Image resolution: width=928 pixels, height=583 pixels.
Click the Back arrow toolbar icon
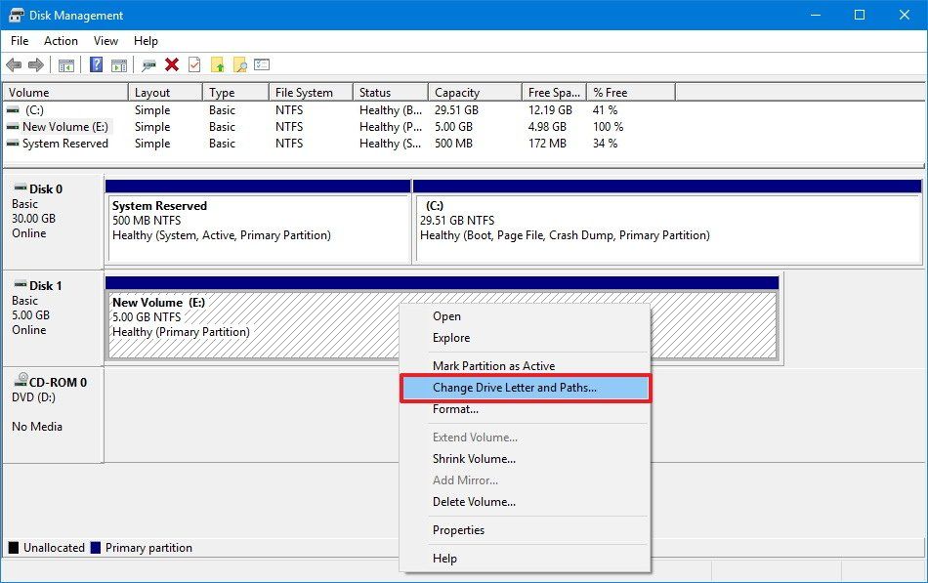coord(14,65)
